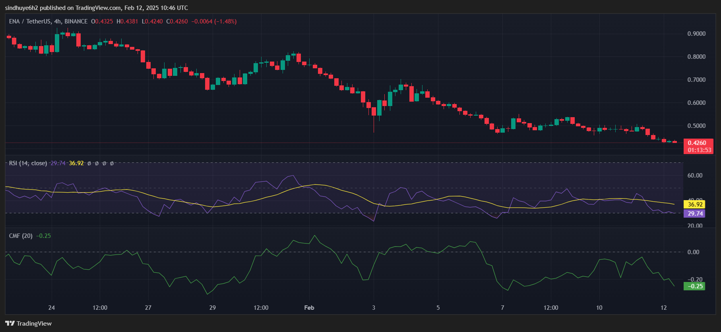This screenshot has height=332, width=721.
Task: Click the open value O0.4325
Action: click(102, 21)
